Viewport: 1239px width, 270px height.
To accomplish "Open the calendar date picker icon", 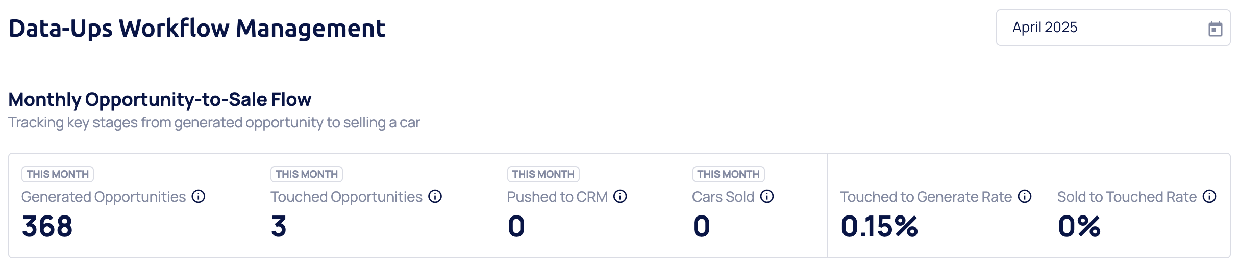I will point(1215,29).
